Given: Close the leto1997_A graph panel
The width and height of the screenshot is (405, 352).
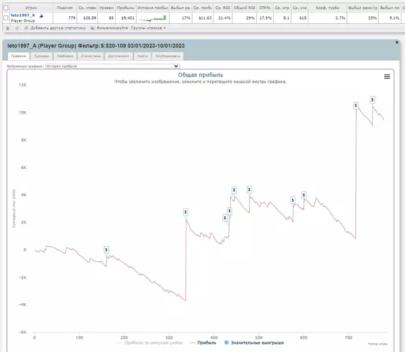Looking at the screenshot, I should (397, 42).
